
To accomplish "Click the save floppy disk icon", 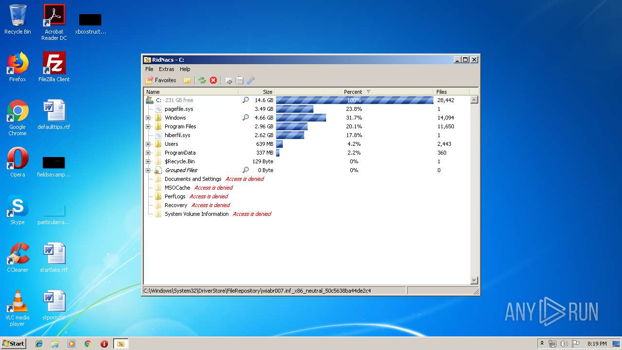I will tap(240, 80).
